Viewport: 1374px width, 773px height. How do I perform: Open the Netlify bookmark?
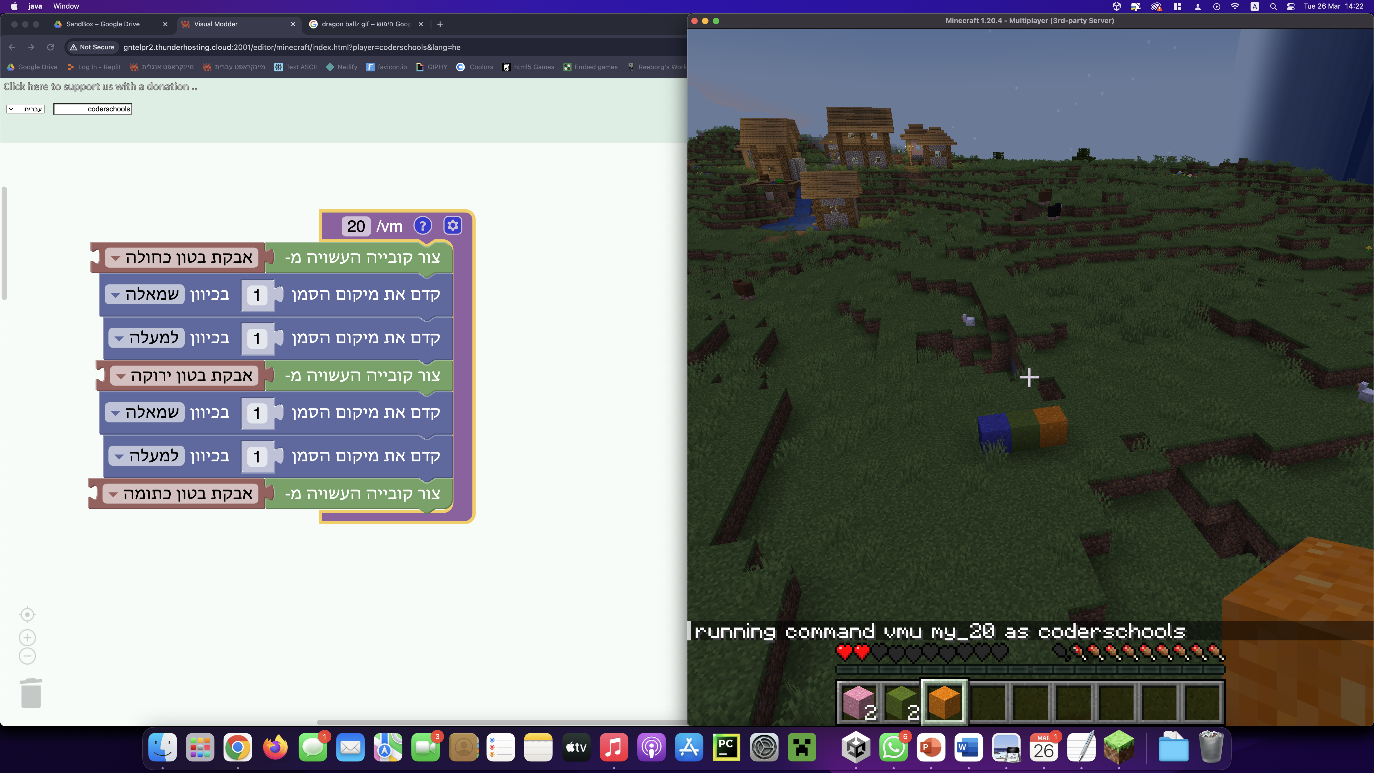[x=341, y=67]
